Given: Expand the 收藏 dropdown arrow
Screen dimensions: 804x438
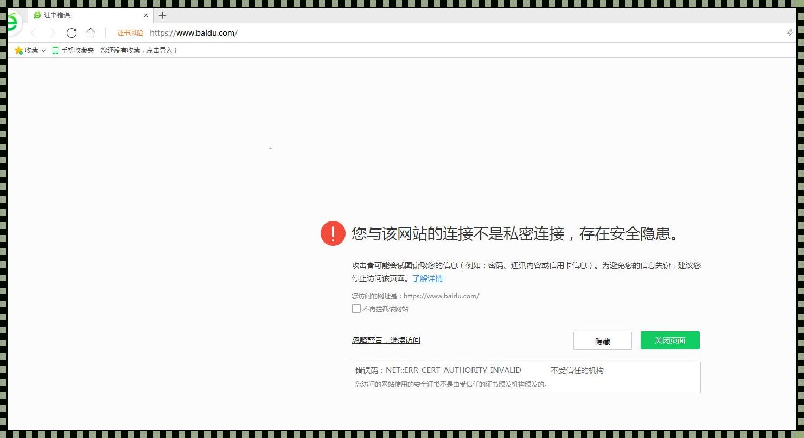Looking at the screenshot, I should point(43,51).
